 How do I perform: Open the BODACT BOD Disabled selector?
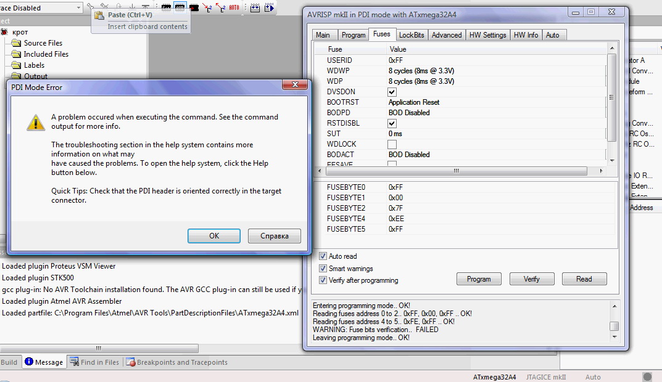click(x=497, y=155)
